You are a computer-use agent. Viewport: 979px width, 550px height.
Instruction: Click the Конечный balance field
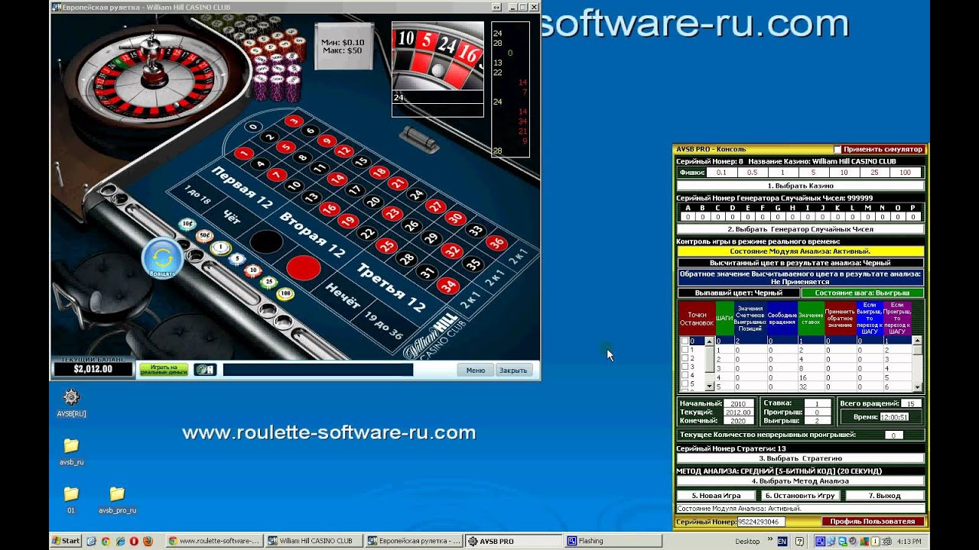pyautogui.click(x=738, y=420)
